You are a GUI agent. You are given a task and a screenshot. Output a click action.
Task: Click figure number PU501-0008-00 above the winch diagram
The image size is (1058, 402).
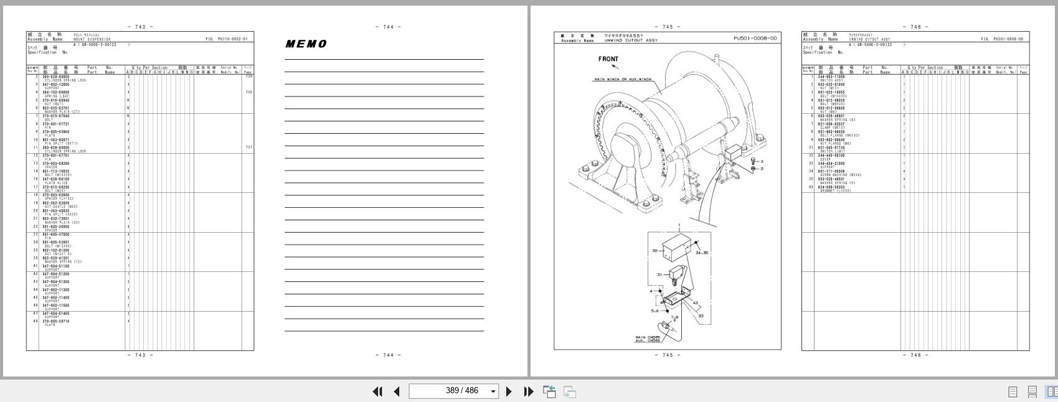[x=755, y=38]
